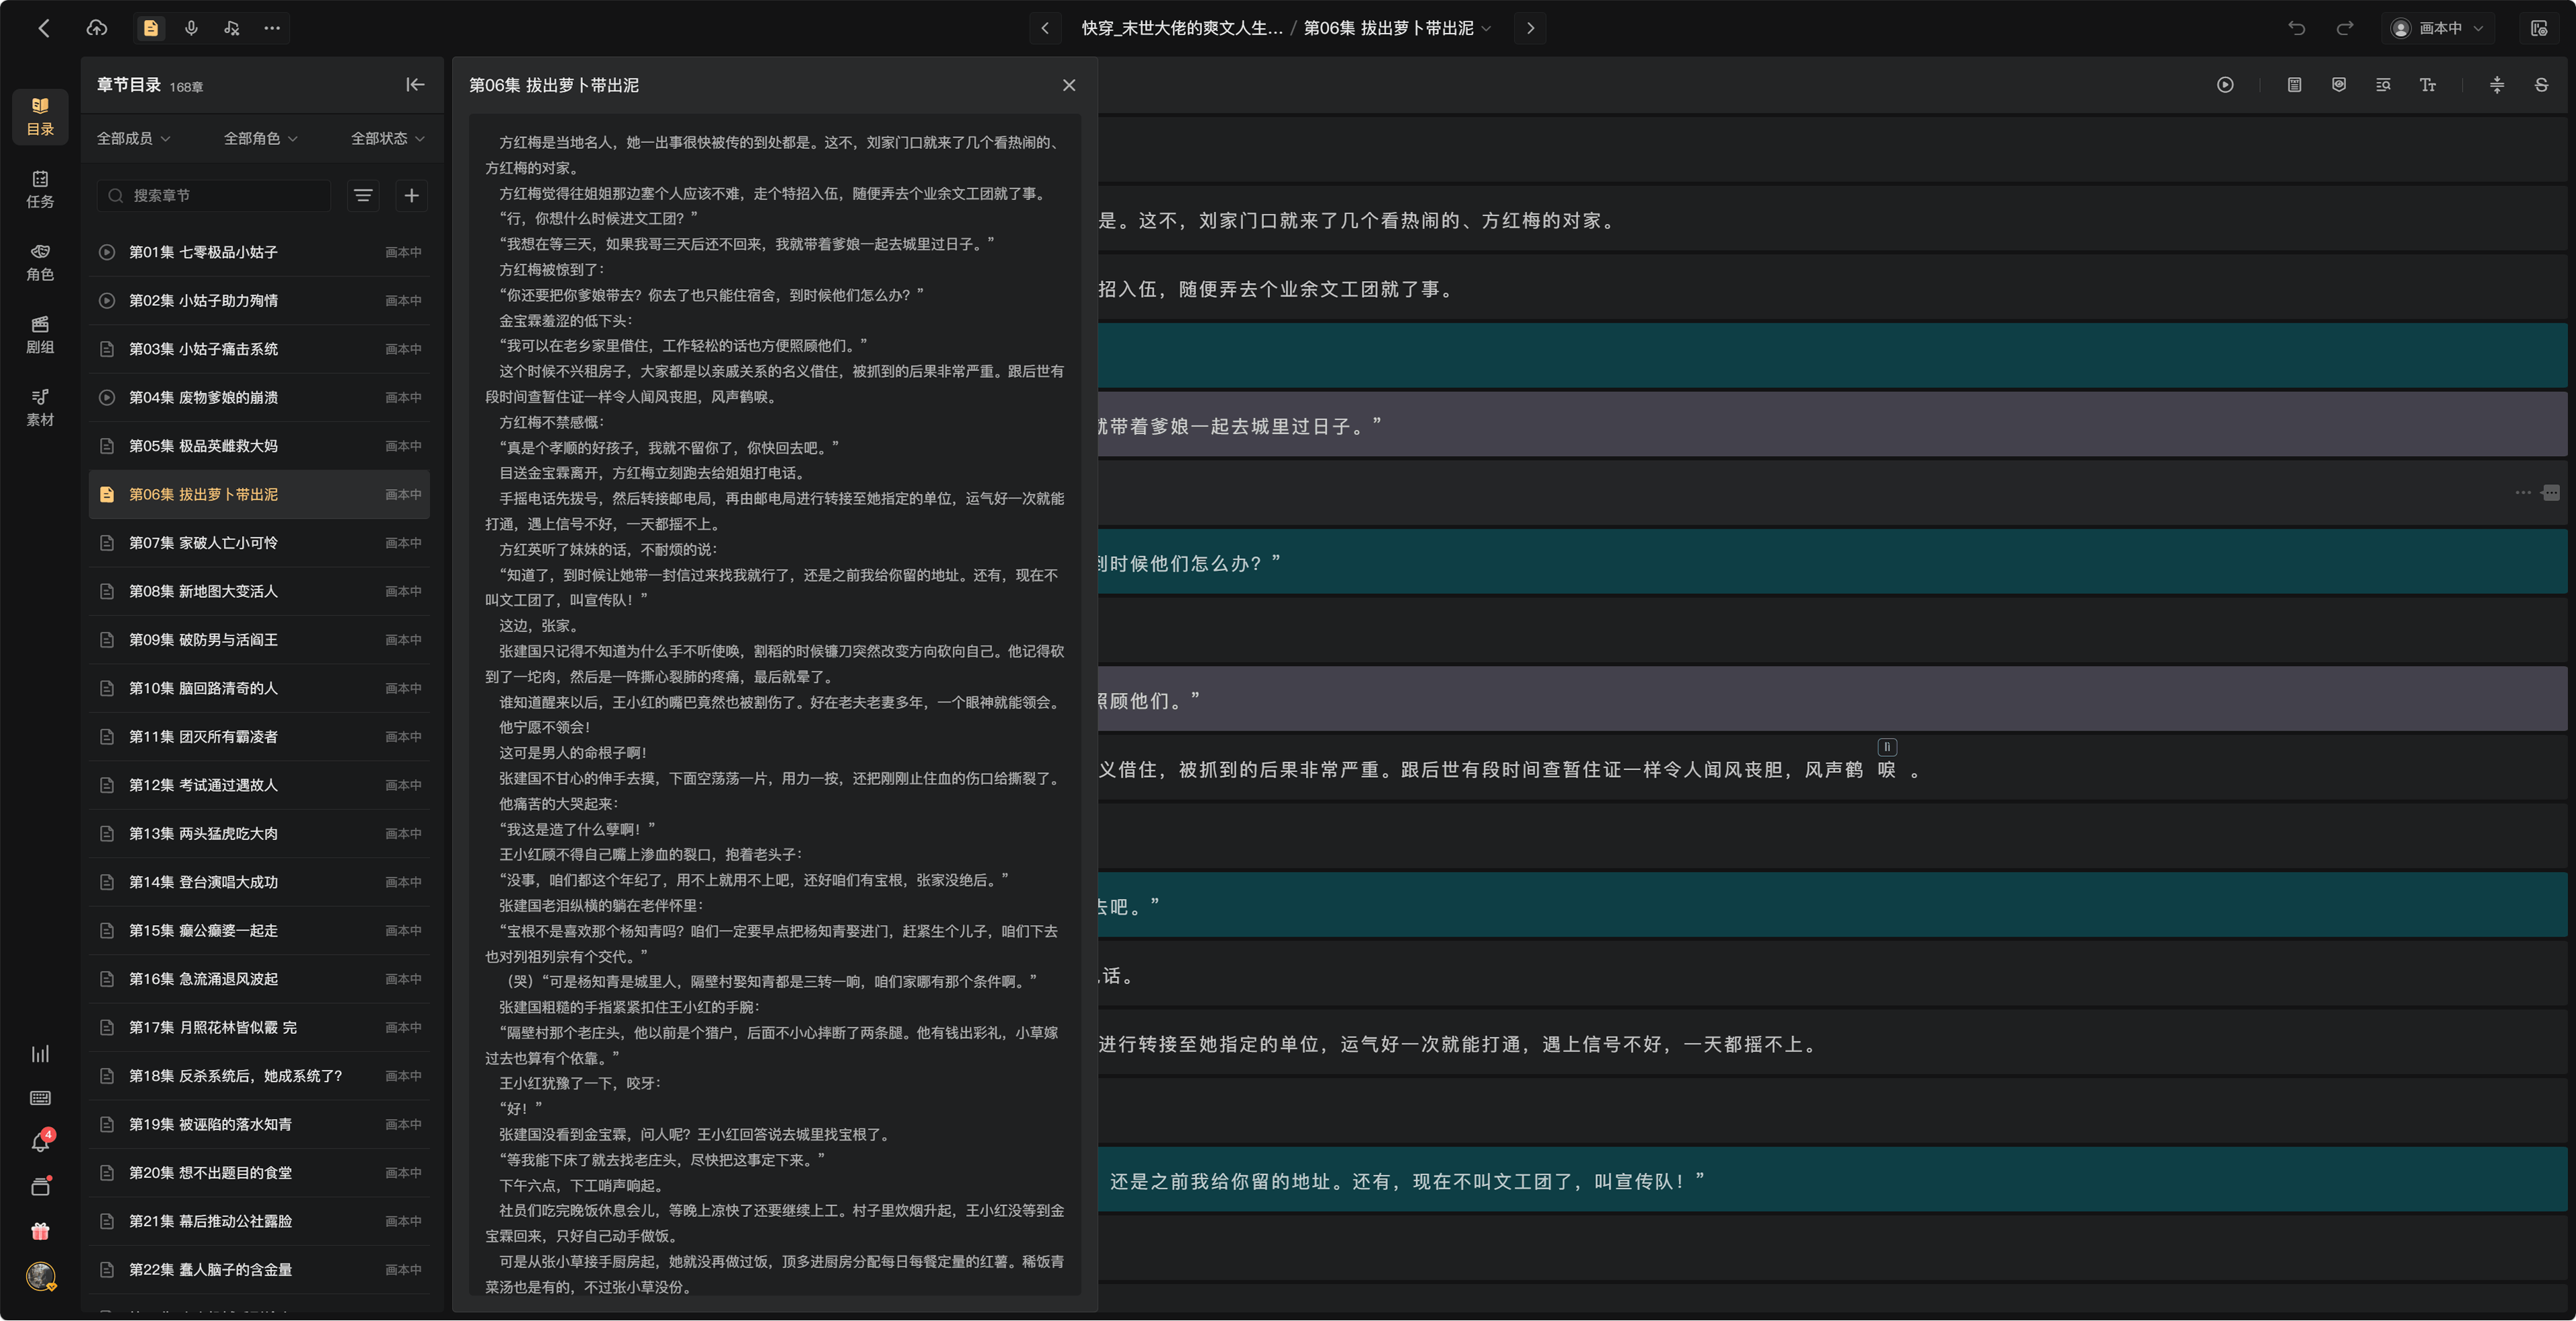This screenshot has height=1321, width=2576.
Task: Click the cloud upload icon
Action: pyautogui.click(x=97, y=28)
